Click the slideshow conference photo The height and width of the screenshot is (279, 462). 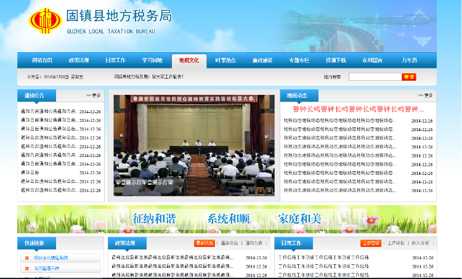pos(194,145)
